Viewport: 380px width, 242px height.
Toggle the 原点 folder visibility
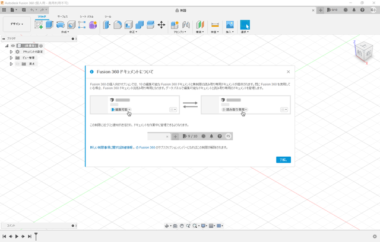point(17,64)
